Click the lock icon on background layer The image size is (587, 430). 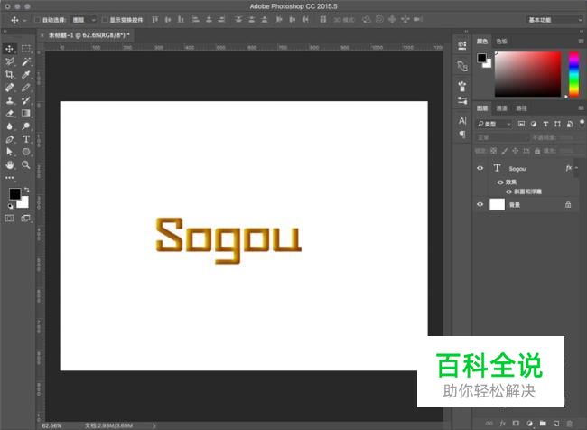point(568,204)
